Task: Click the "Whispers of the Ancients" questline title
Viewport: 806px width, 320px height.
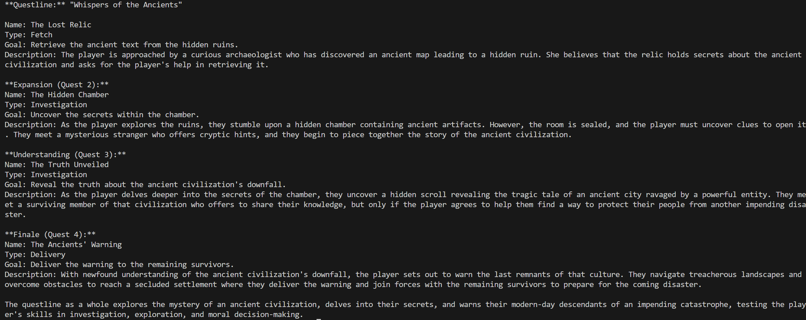Action: click(126, 5)
